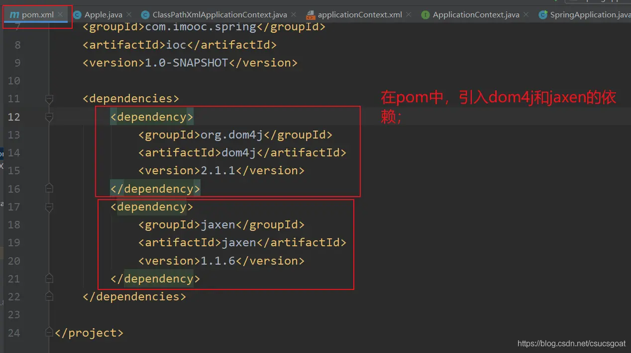631x353 pixels.
Task: Click the ClassPathXmlApplicationContext.java class icon
Action: click(x=145, y=15)
